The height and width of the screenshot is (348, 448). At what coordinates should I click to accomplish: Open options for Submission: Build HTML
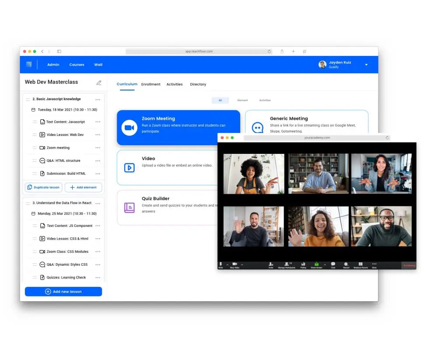coord(98,174)
